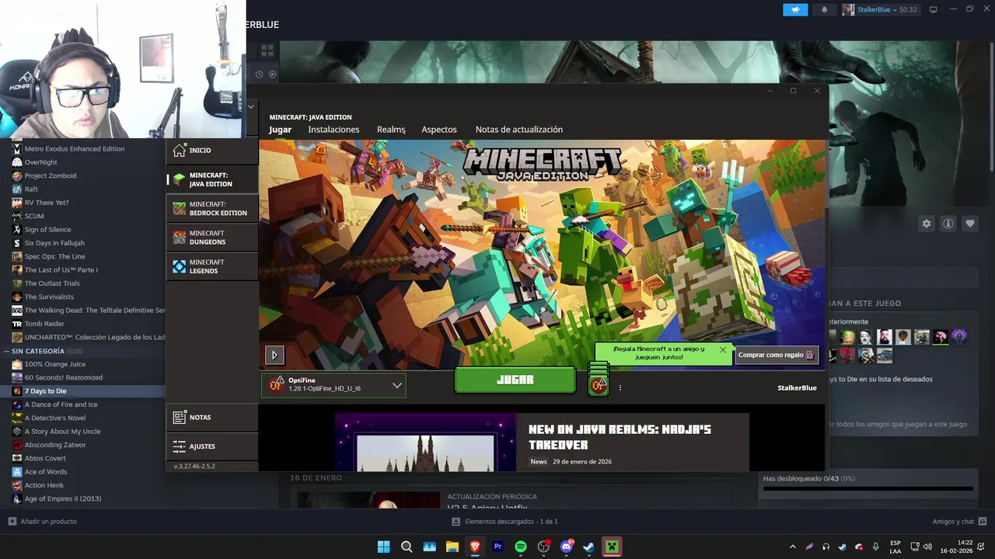Click the Steam collection dropdown chevron
Screen dimensions: 995x559
point(251,106)
